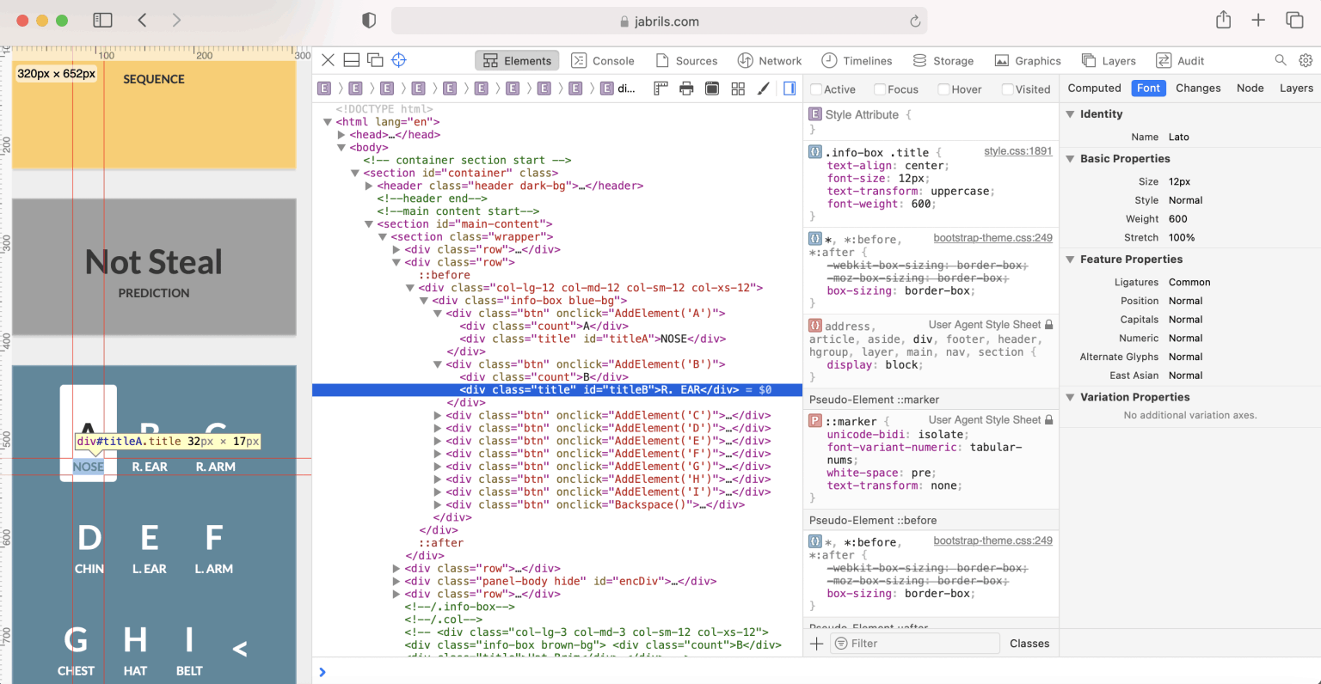This screenshot has width=1321, height=684.
Task: Open Web Inspector settings gear
Action: pyautogui.click(x=1306, y=60)
